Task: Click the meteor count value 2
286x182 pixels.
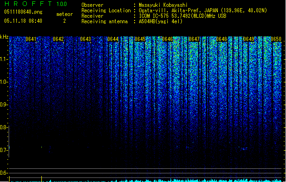Action: tap(65, 21)
